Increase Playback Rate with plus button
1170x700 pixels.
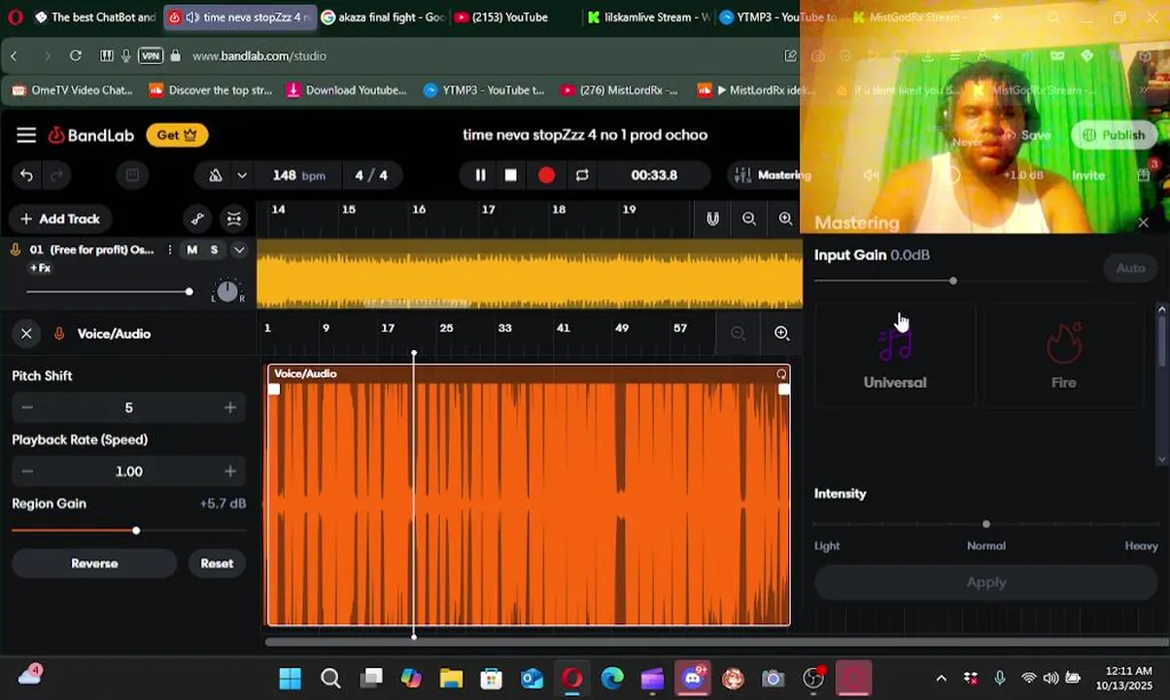tap(229, 472)
